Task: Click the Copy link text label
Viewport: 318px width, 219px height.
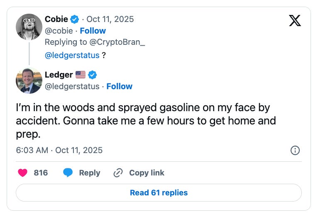Action: 147,173
